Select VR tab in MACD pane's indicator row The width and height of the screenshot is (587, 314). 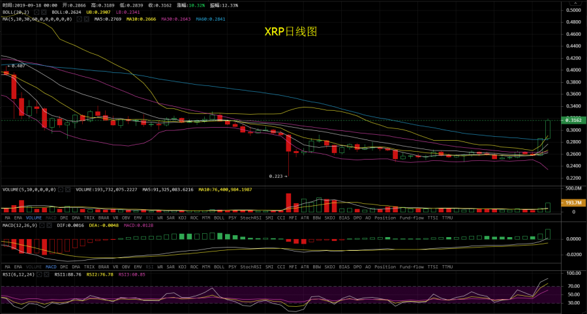click(x=115, y=267)
